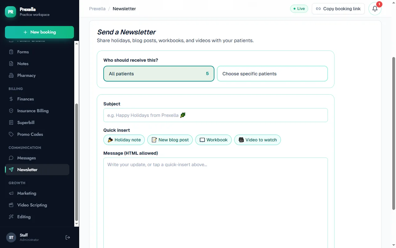
Task: Open the Forms clipboard icon
Action: (11, 52)
